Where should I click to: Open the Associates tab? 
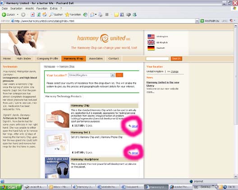[96, 59]
